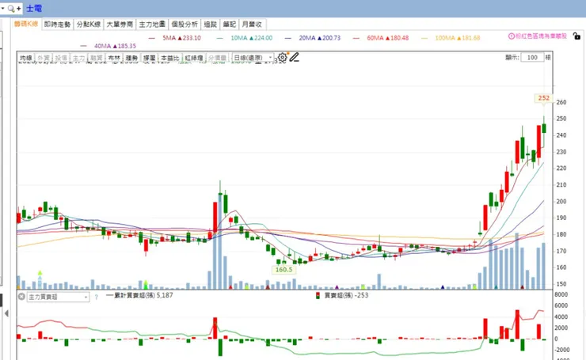Toggle the 分價量 button

(217, 58)
